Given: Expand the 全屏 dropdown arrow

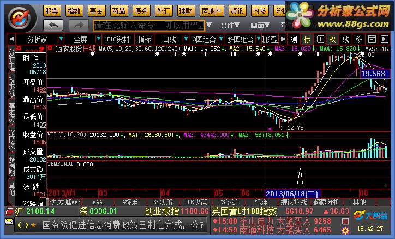Looking at the screenshot, I should (99, 39).
